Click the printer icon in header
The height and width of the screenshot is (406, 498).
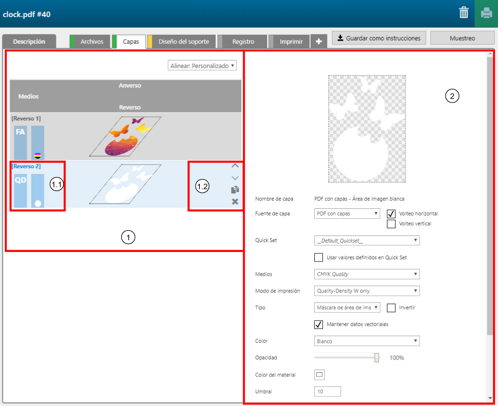click(x=486, y=13)
